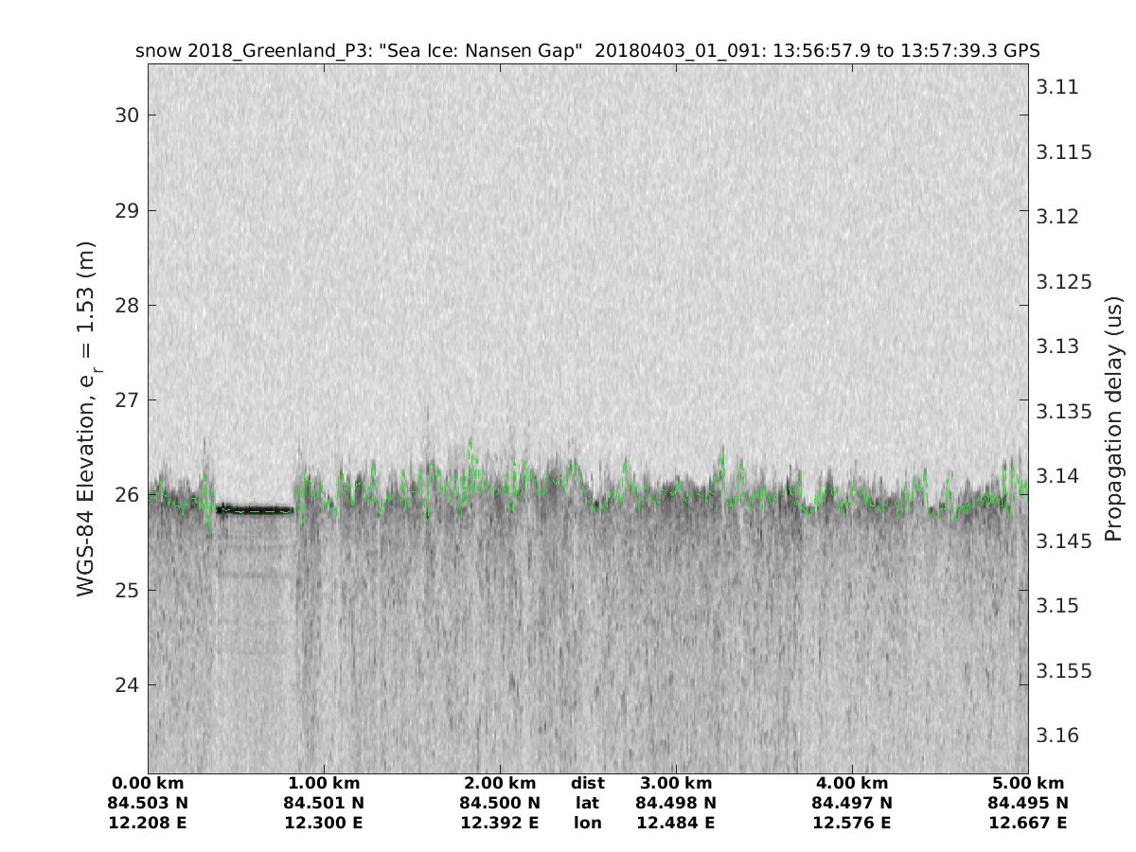This screenshot has height=852, width=1136.
Task: Click the 4.00 km distance label
Action: 851,783
